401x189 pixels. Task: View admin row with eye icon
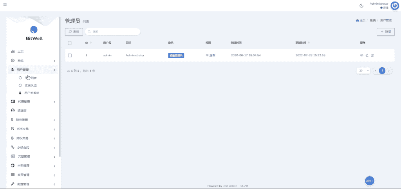click(x=361, y=55)
